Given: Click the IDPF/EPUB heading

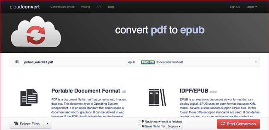Looking at the screenshot, I should [x=194, y=91].
